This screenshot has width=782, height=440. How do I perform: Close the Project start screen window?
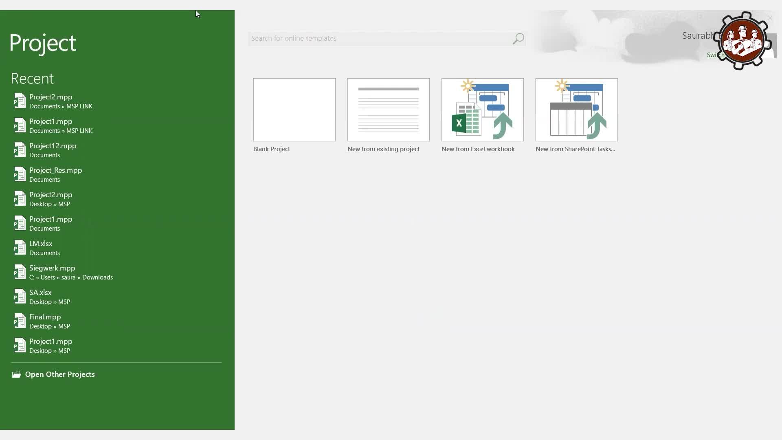click(x=770, y=18)
